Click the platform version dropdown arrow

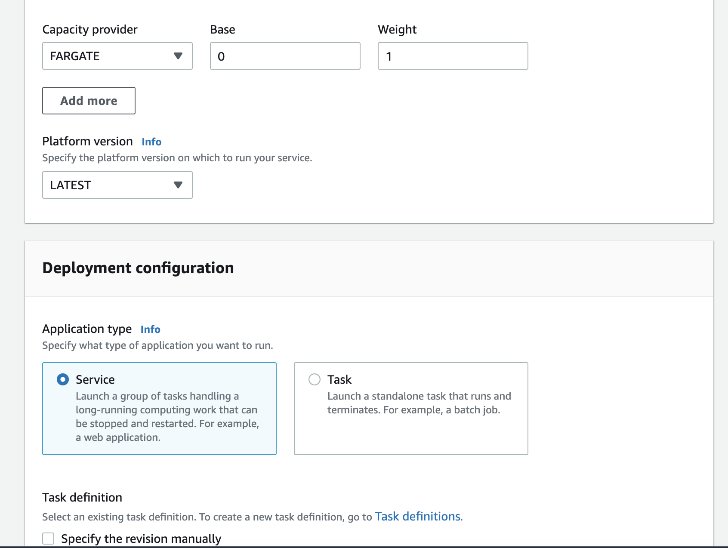point(179,185)
